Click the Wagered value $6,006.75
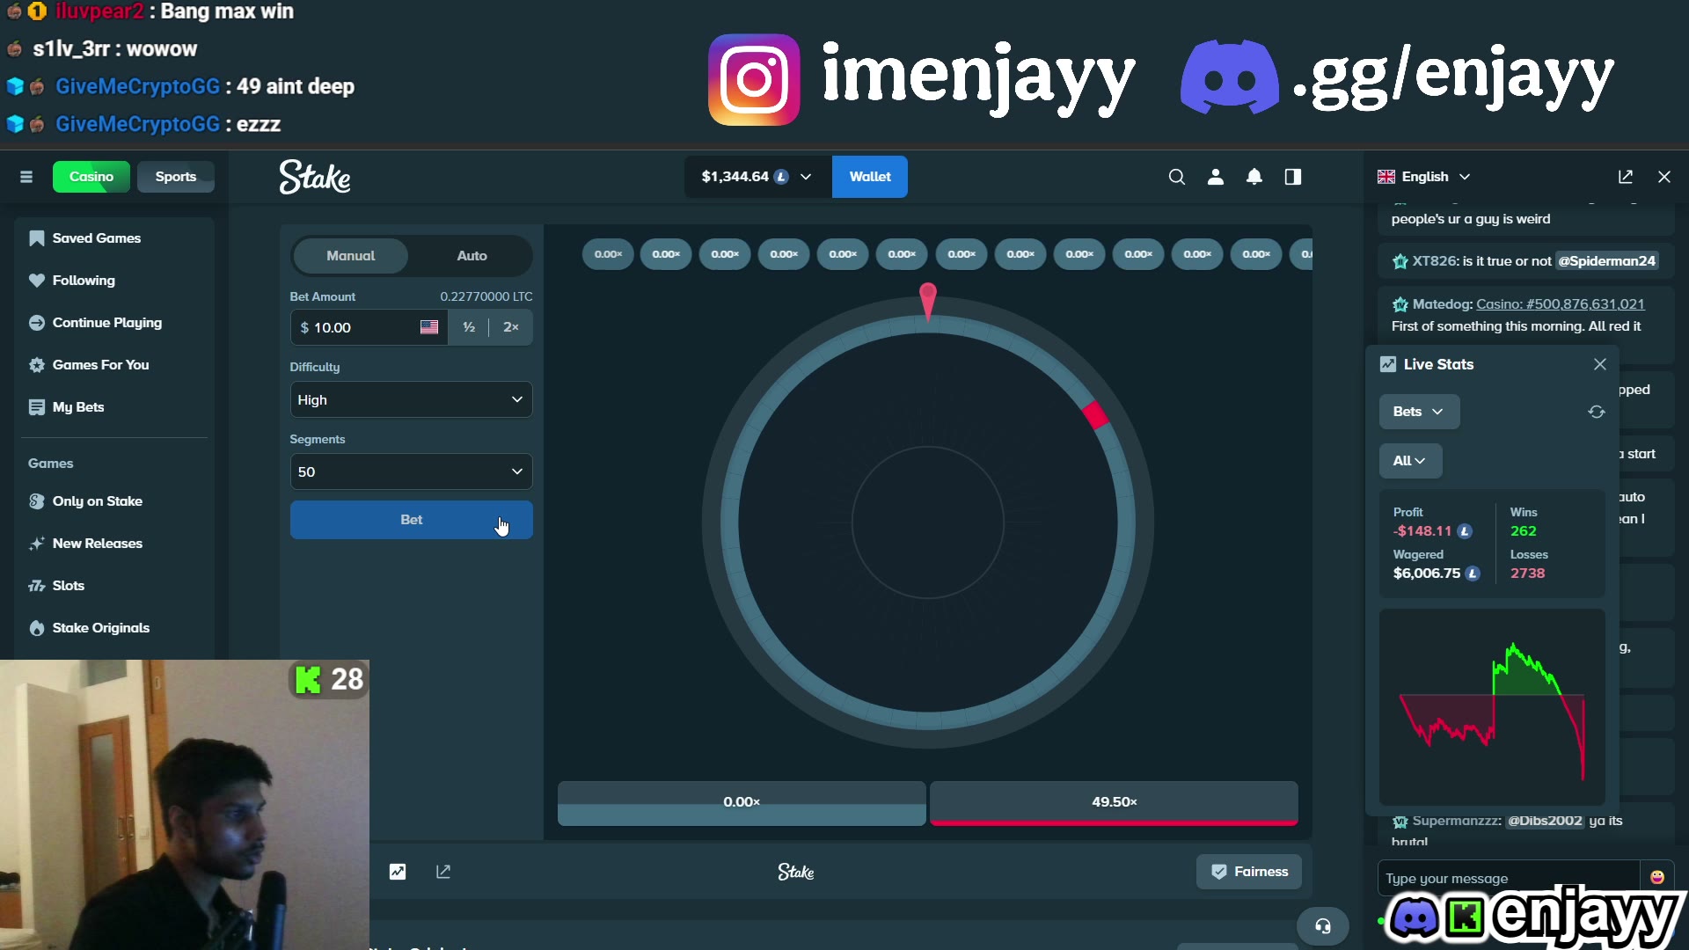This screenshot has width=1689, height=950. pos(1427,574)
